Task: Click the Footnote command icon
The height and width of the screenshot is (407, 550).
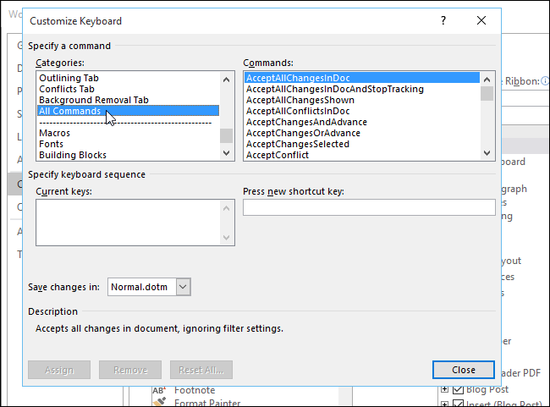Action: click(x=159, y=390)
